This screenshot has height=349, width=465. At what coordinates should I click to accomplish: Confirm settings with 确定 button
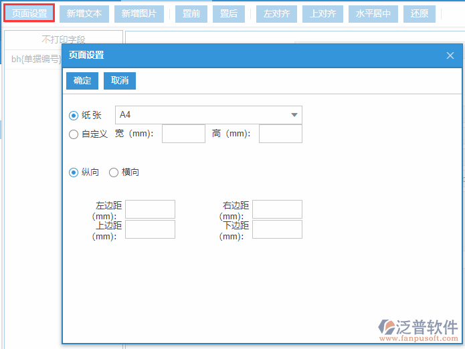pyautogui.click(x=82, y=81)
